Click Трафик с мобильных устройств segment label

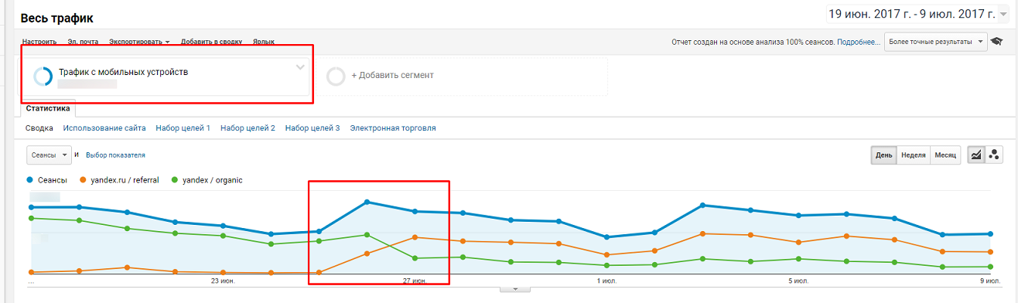point(123,72)
